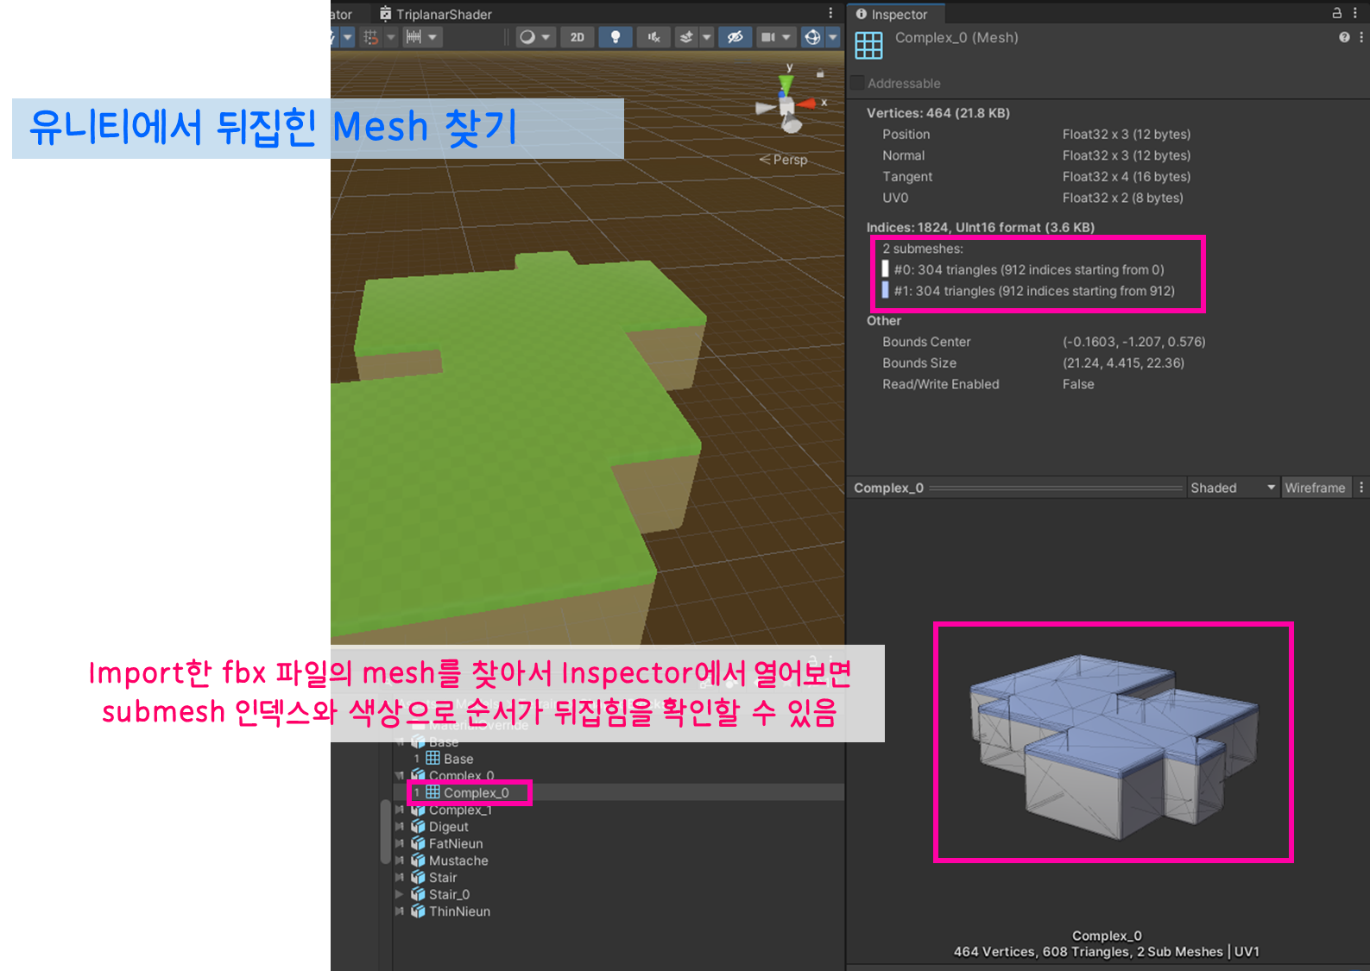Click the Tangent format row
Viewport: 1370px width, 971px height.
1036,176
